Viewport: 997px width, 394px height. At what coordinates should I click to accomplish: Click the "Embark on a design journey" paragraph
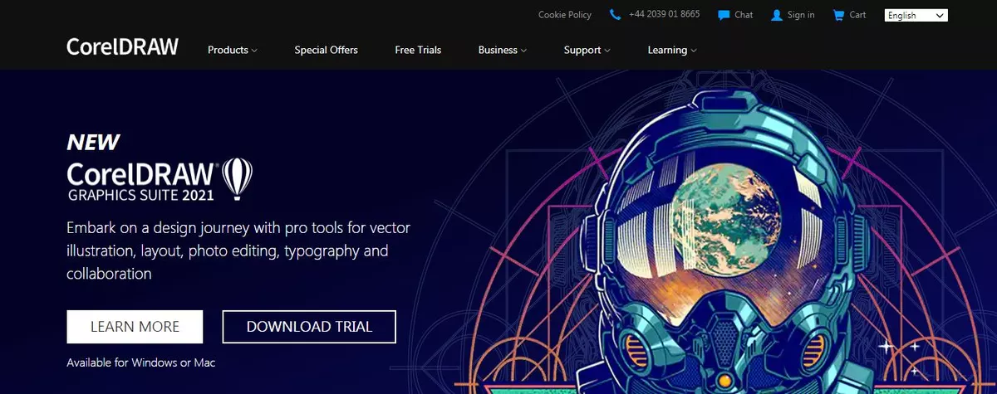click(x=238, y=250)
